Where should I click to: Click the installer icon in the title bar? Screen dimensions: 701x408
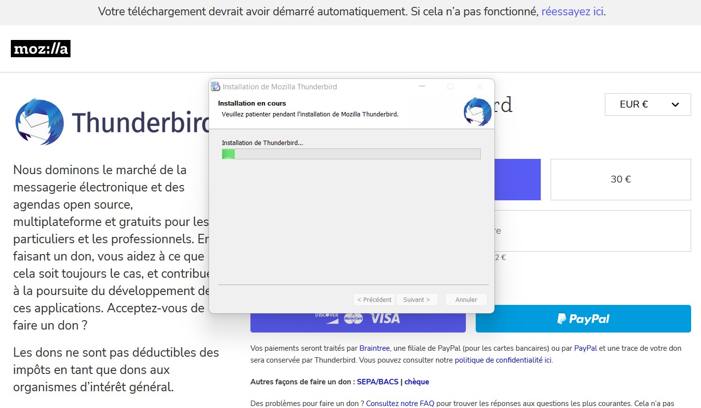click(x=215, y=87)
